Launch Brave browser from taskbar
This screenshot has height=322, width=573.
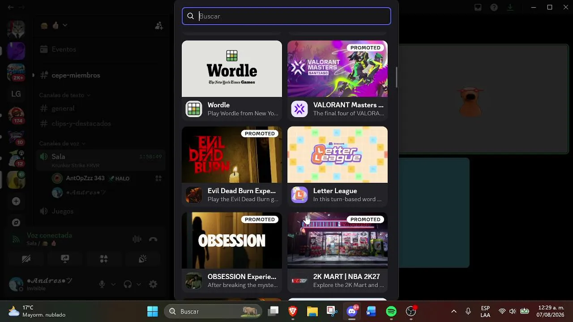click(293, 311)
